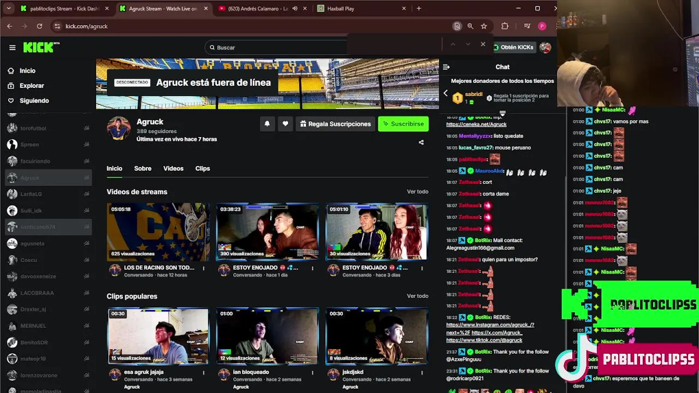Click Regala Suscripciones button

pyautogui.click(x=335, y=124)
